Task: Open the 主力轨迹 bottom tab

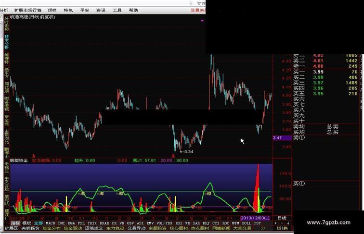Action: tap(115, 228)
